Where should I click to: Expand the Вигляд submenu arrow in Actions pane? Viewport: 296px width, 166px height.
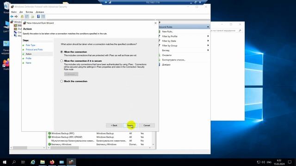pos(208,50)
